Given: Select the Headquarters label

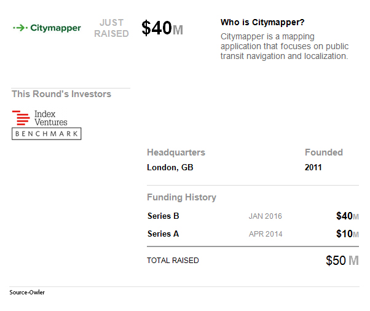Looking at the screenshot, I should (x=176, y=152).
